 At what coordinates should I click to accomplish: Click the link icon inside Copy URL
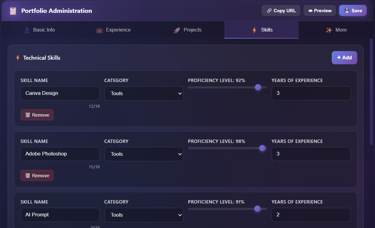tap(269, 10)
